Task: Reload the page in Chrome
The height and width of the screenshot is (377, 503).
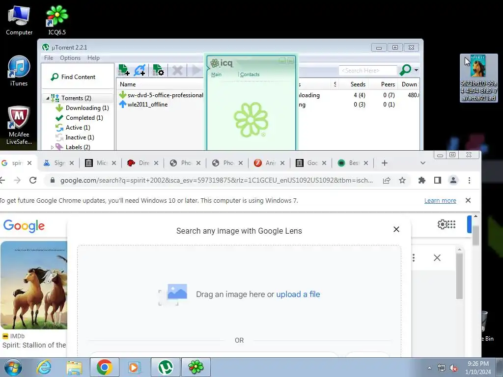Action: 33,180
